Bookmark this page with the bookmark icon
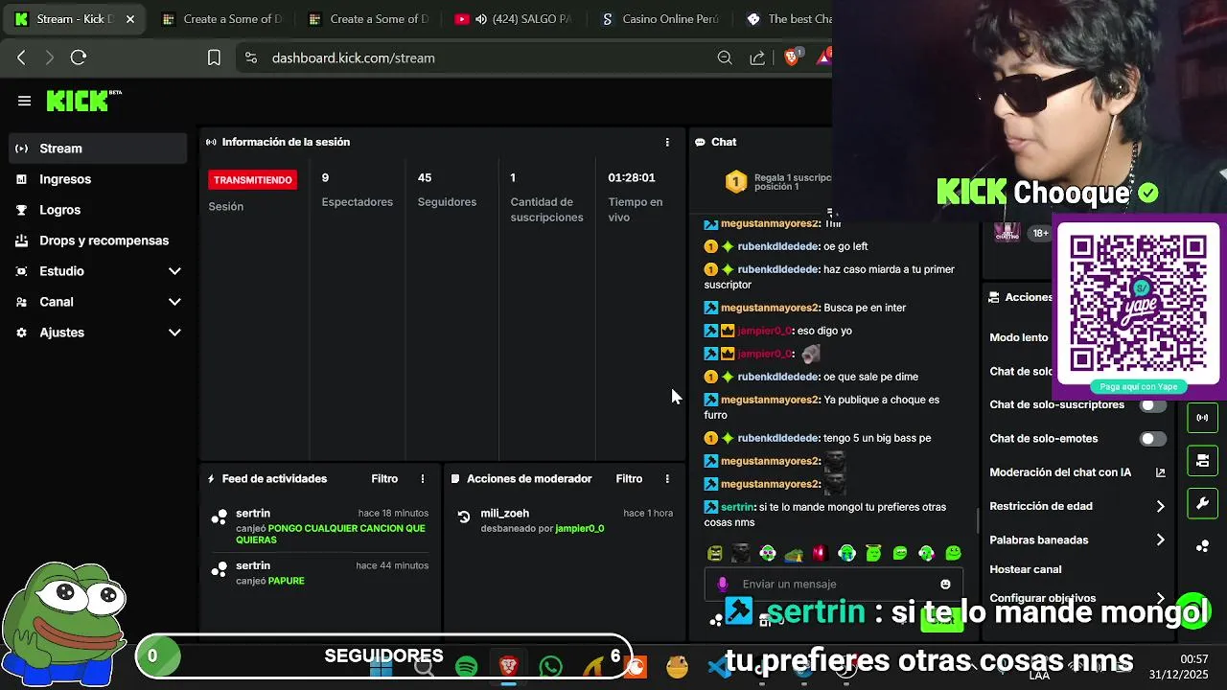The width and height of the screenshot is (1227, 690). coord(215,57)
